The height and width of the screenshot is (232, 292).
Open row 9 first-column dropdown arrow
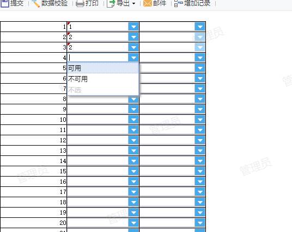click(x=133, y=109)
